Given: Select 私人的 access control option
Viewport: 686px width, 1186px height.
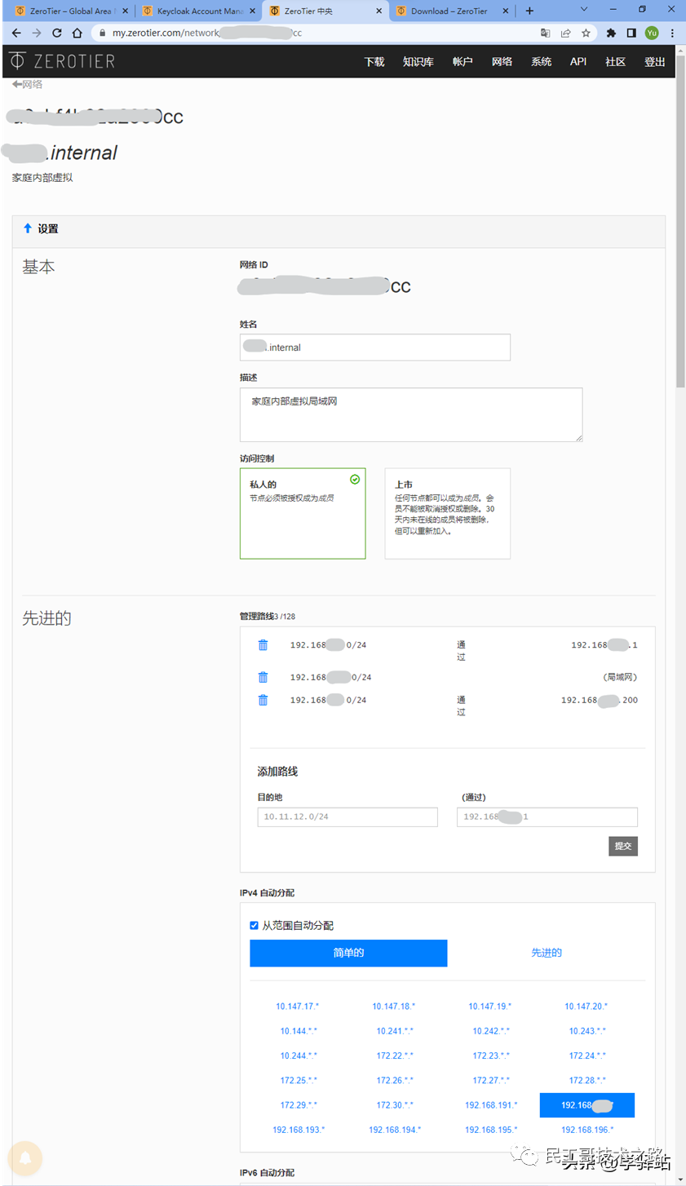Looking at the screenshot, I should pyautogui.click(x=303, y=513).
